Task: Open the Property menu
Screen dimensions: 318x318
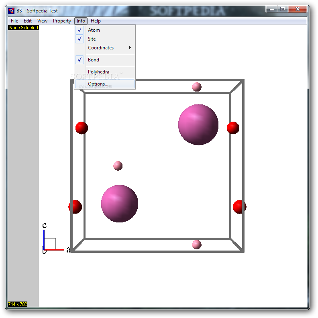Action: coord(62,21)
